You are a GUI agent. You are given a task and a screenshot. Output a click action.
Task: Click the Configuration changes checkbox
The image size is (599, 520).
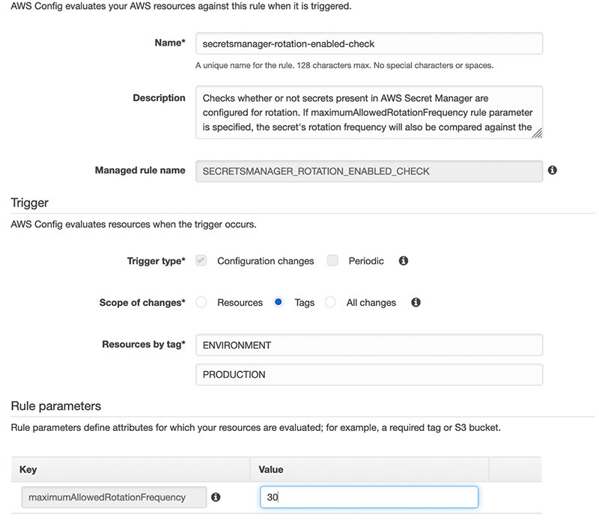tap(201, 260)
